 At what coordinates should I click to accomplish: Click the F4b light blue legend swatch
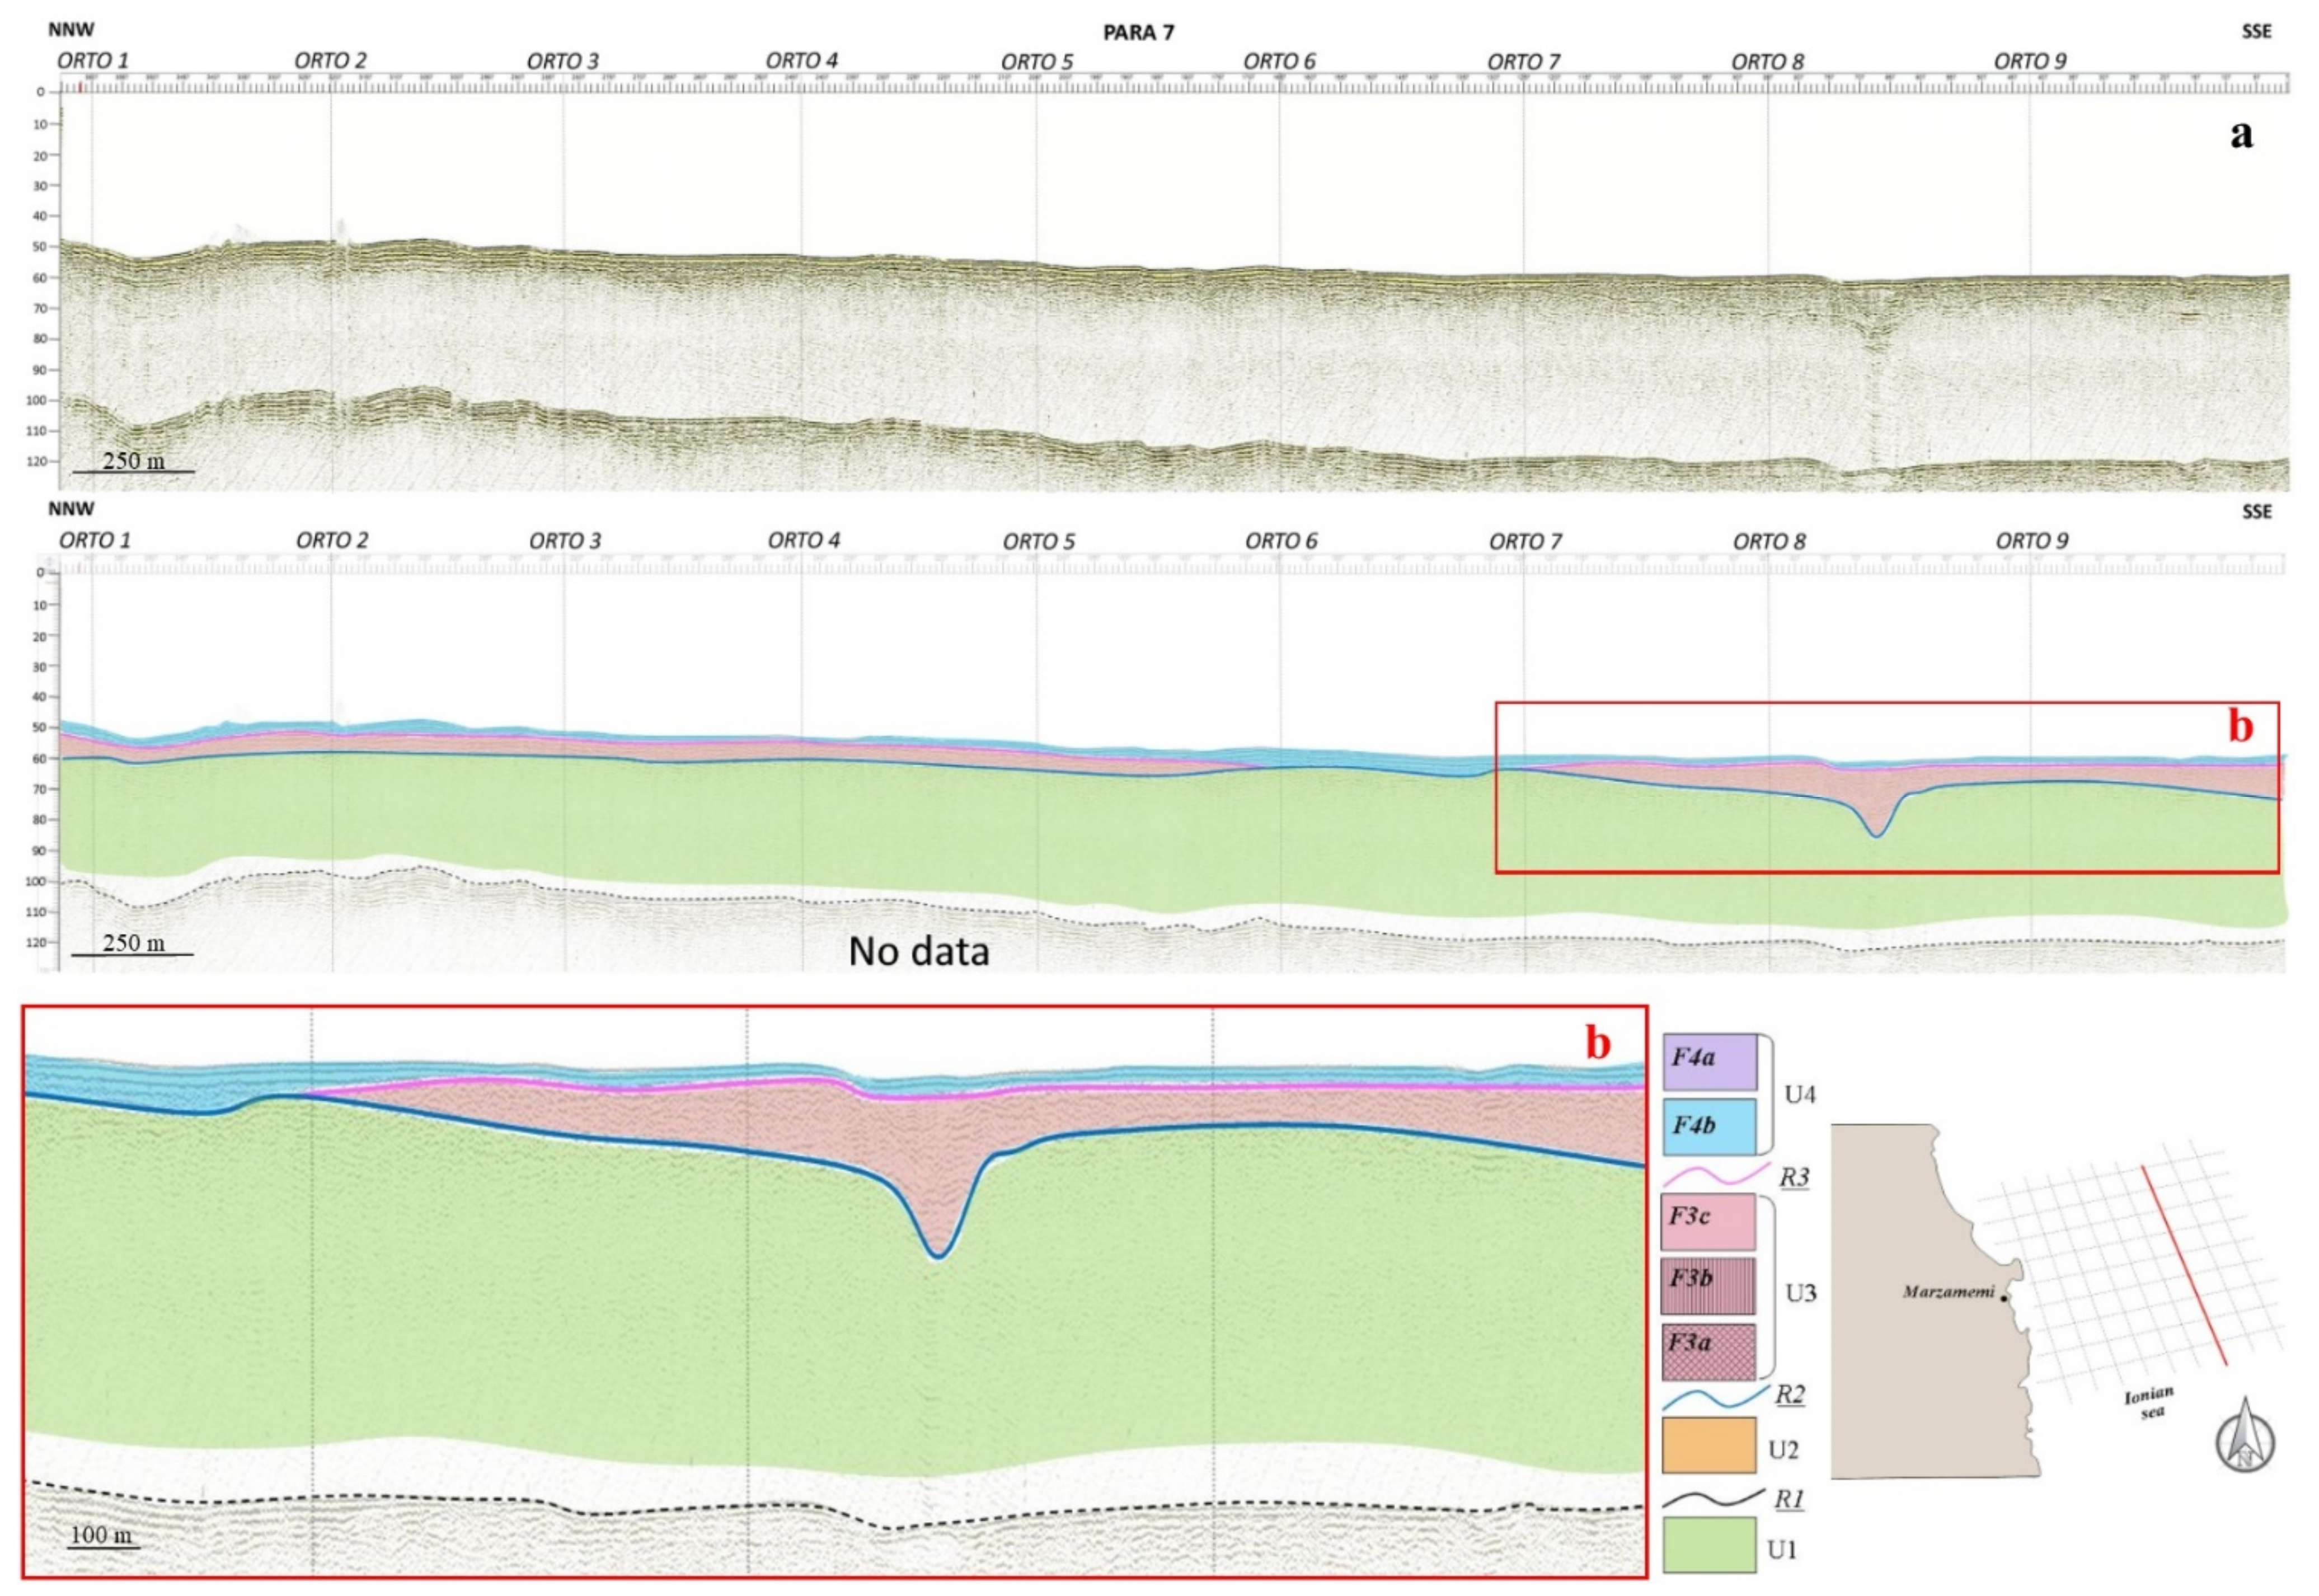pos(1709,1127)
